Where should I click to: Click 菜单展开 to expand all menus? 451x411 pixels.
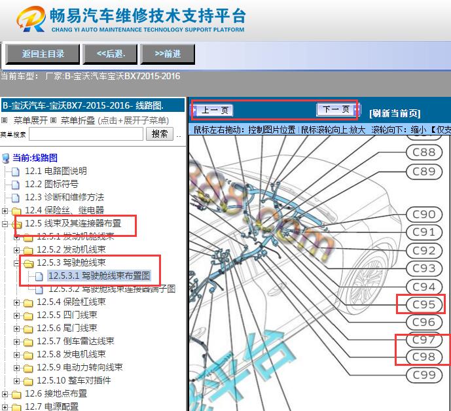point(31,120)
